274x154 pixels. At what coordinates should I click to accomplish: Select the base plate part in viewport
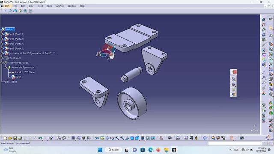pos(131,38)
